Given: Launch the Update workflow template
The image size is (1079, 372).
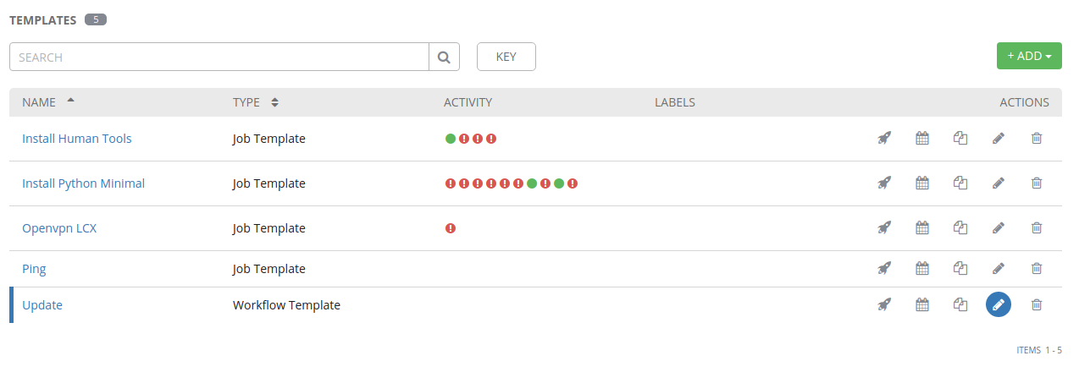Looking at the screenshot, I should [x=884, y=304].
